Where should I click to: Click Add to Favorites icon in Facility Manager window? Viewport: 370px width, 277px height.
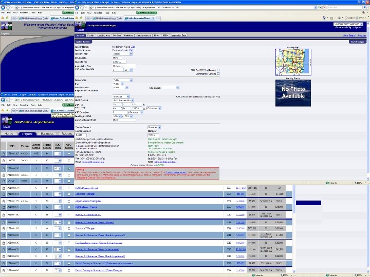pos(81,18)
